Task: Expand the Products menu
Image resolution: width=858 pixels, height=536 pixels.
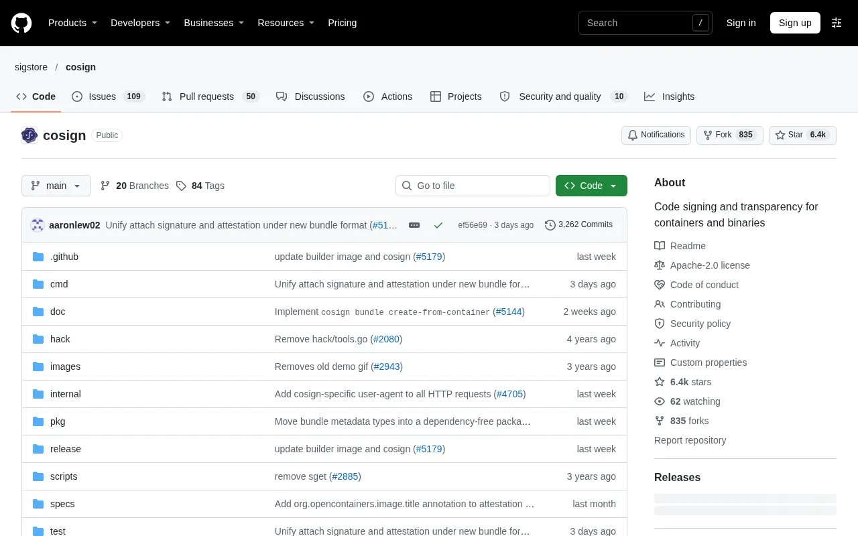Action: [x=73, y=23]
